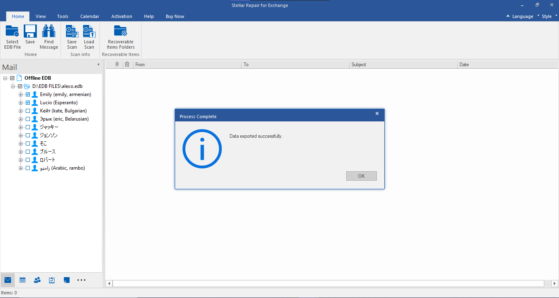The image size is (559, 298).
Task: Collapse the Offline EDB tree node
Action: (5, 78)
